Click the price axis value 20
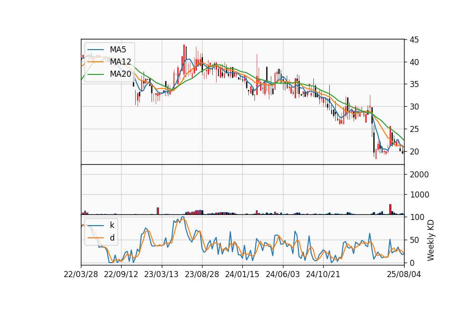The height and width of the screenshot is (323, 449). coord(414,151)
